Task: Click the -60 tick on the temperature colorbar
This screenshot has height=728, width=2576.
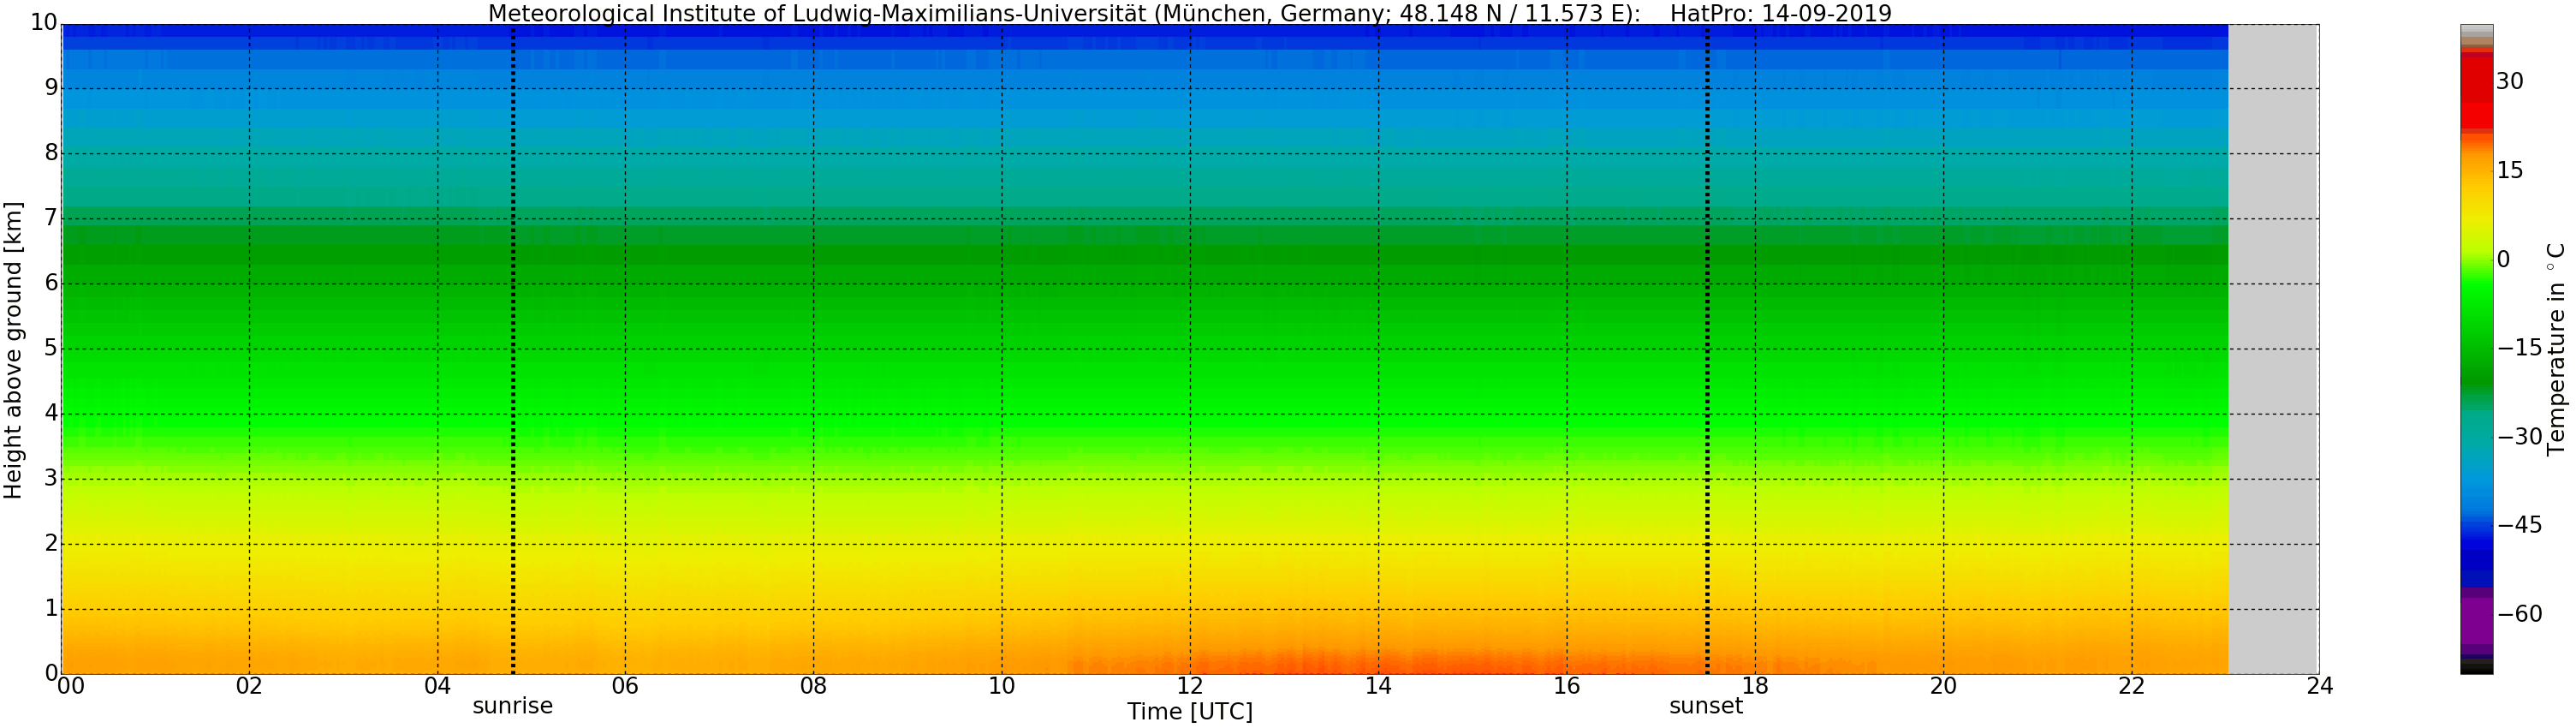Action: pyautogui.click(x=2519, y=614)
